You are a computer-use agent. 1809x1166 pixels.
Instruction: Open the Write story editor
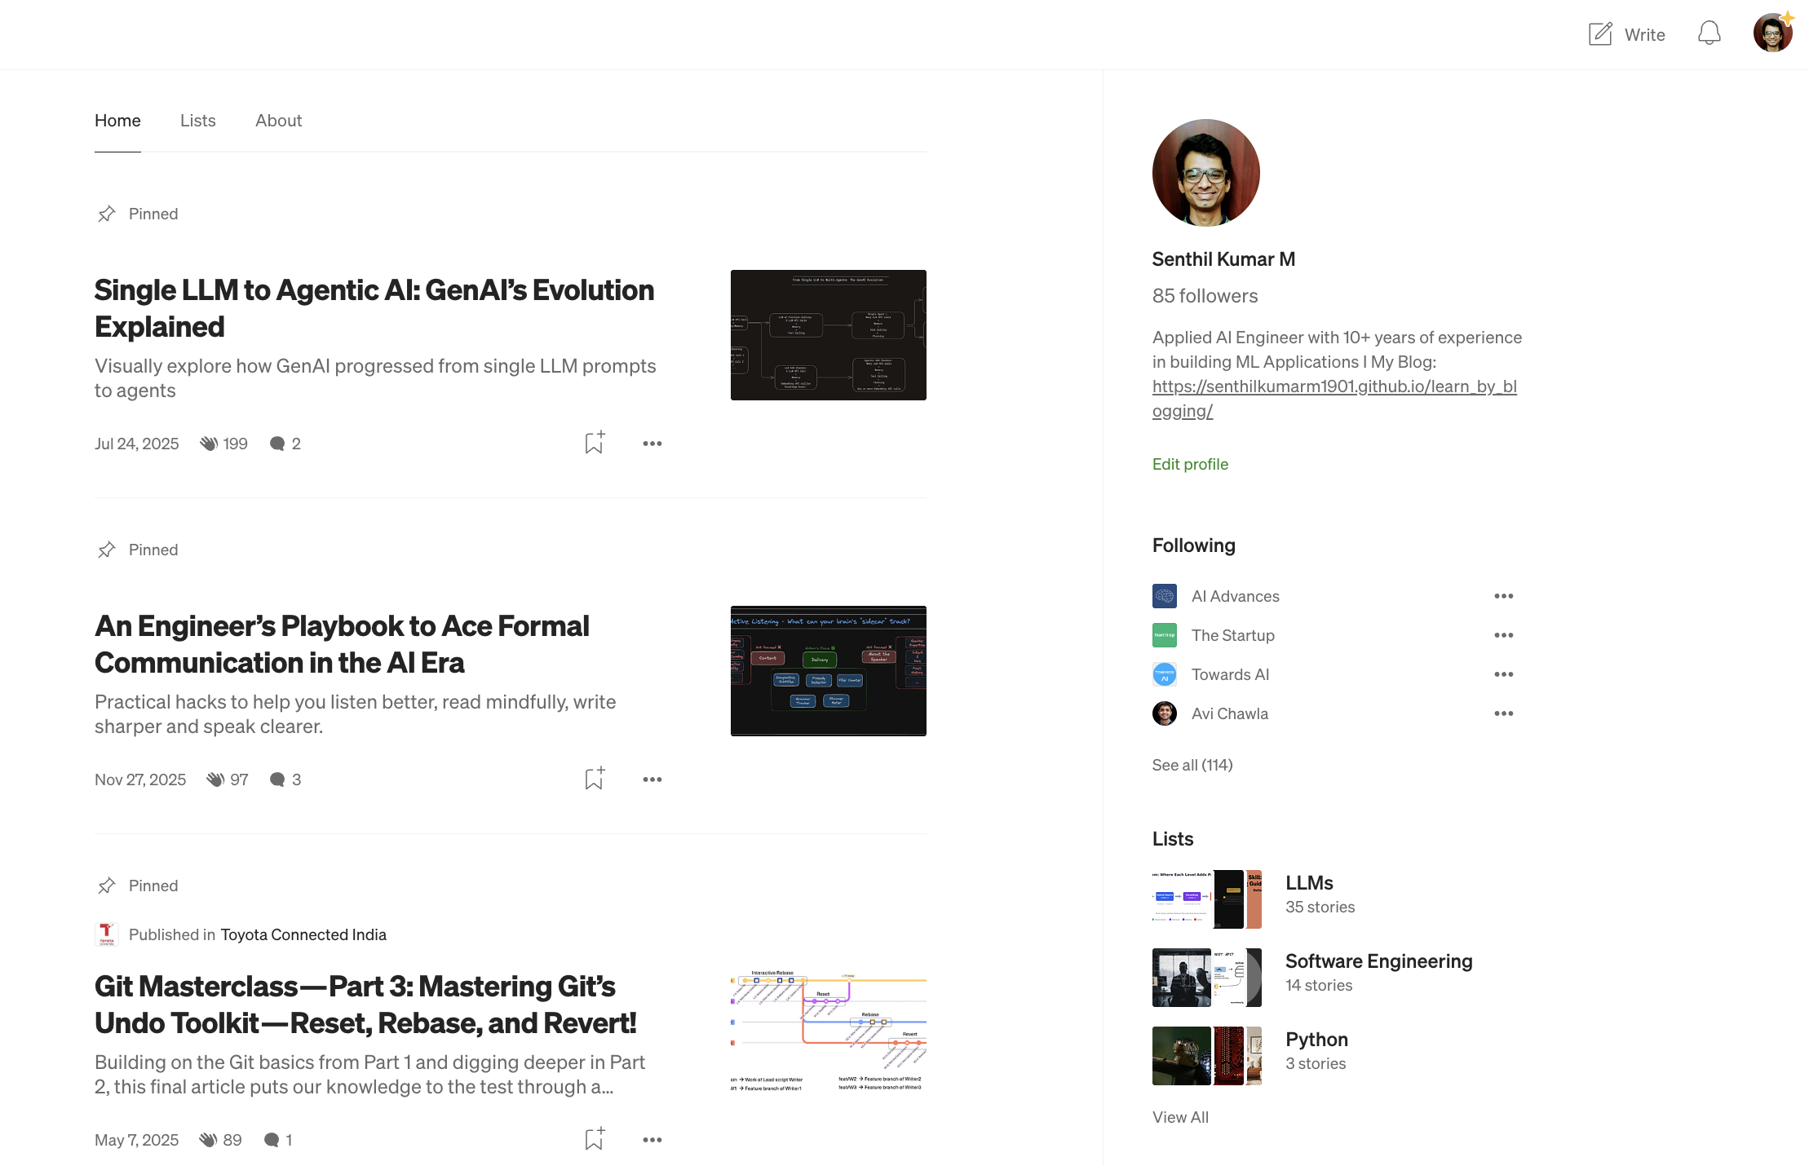click(1626, 34)
